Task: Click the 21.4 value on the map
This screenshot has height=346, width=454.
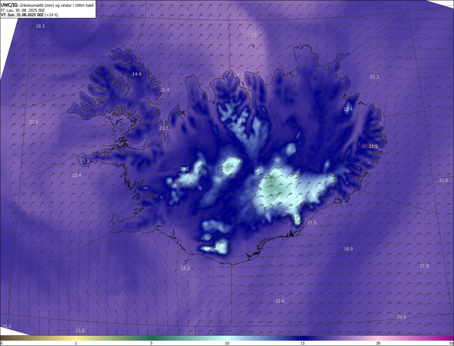Action: click(x=165, y=90)
